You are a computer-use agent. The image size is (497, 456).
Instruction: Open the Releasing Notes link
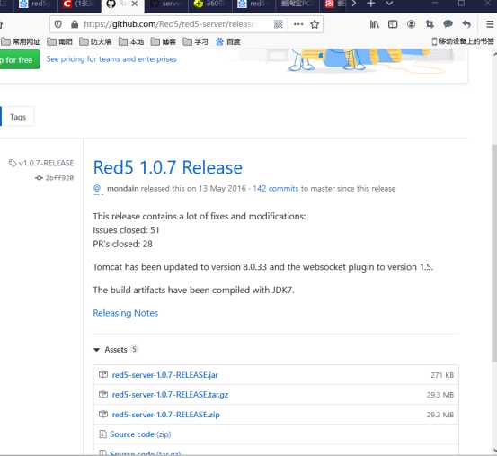[x=126, y=313]
